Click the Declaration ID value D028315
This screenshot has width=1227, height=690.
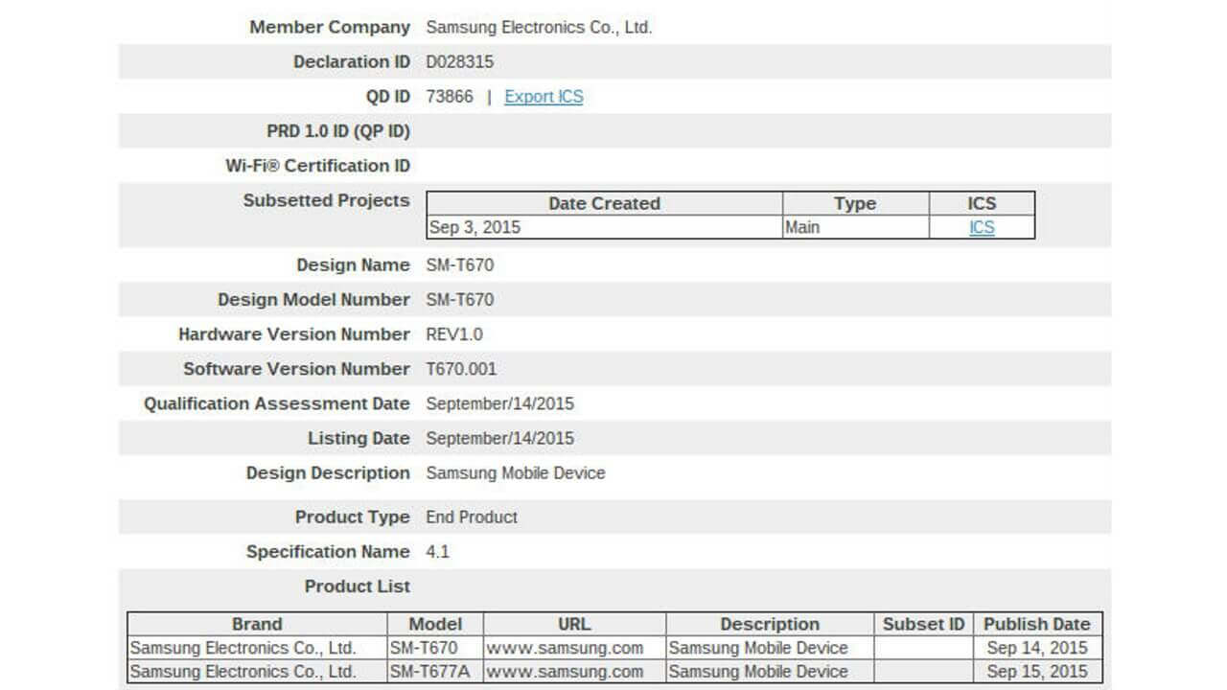(x=460, y=62)
